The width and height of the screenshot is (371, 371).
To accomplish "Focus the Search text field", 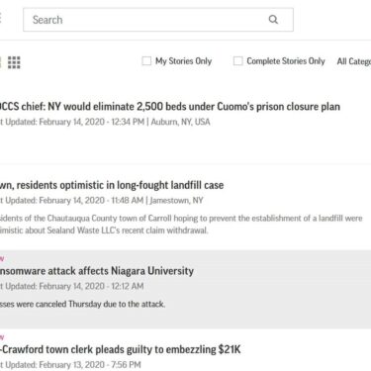I will point(158,20).
